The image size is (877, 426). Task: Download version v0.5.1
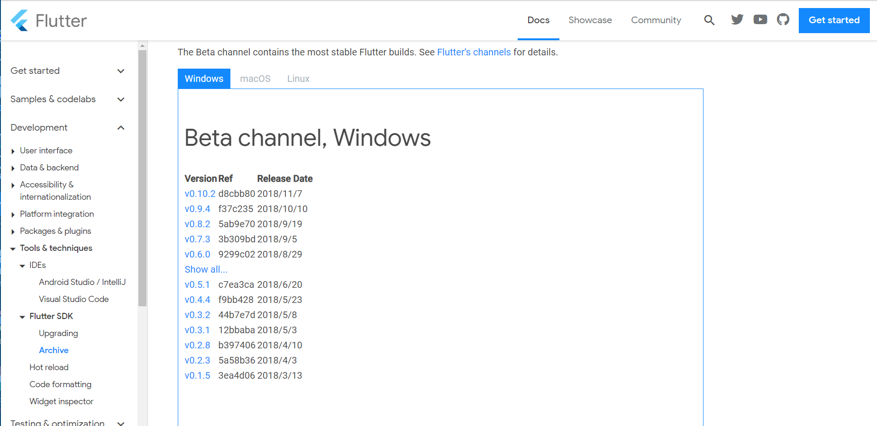click(x=197, y=284)
